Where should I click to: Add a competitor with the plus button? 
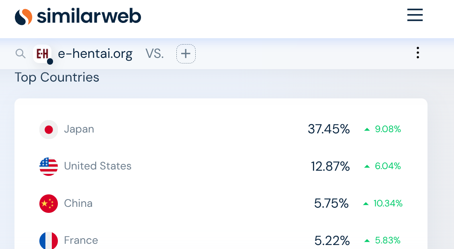(x=186, y=53)
